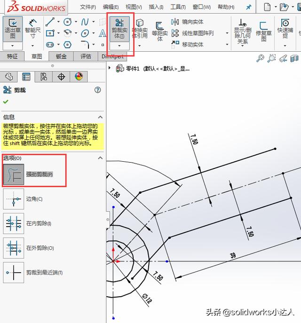This screenshot has width=301, height=323.
Task: Switch to the 钣金 (Sheet Metal) tab
Action: [61, 56]
